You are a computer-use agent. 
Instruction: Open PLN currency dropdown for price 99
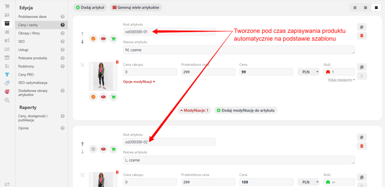tap(309, 72)
